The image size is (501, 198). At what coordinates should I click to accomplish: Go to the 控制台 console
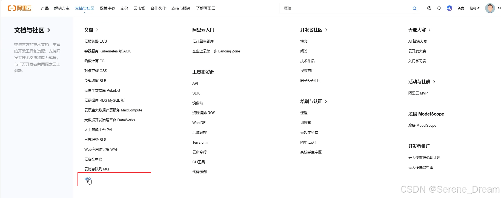tap(475, 8)
